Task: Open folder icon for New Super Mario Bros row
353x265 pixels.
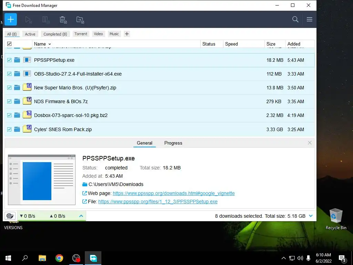Action: tap(17, 87)
